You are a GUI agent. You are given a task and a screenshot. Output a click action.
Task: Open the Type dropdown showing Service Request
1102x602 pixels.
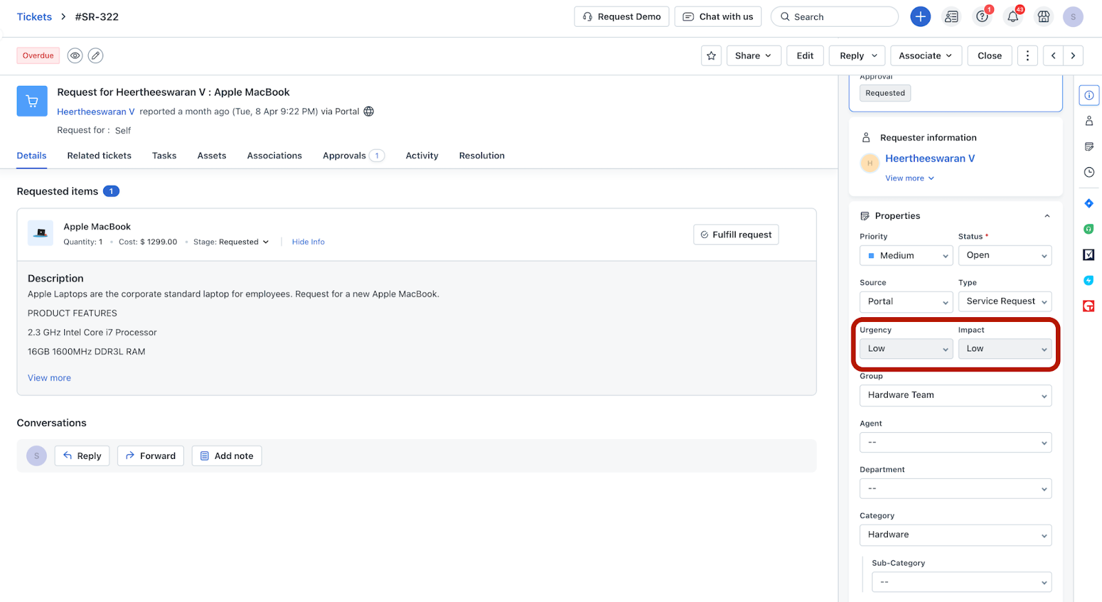(1005, 301)
